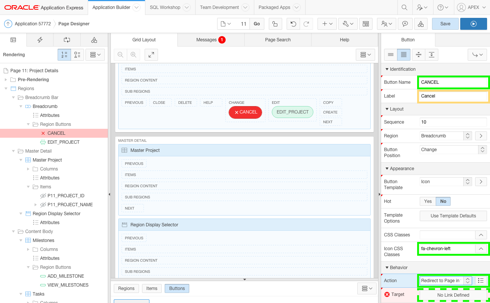Image resolution: width=490 pixels, height=303 pixels.
Task: Switch to the Rendering tree tab
Action: point(13,40)
